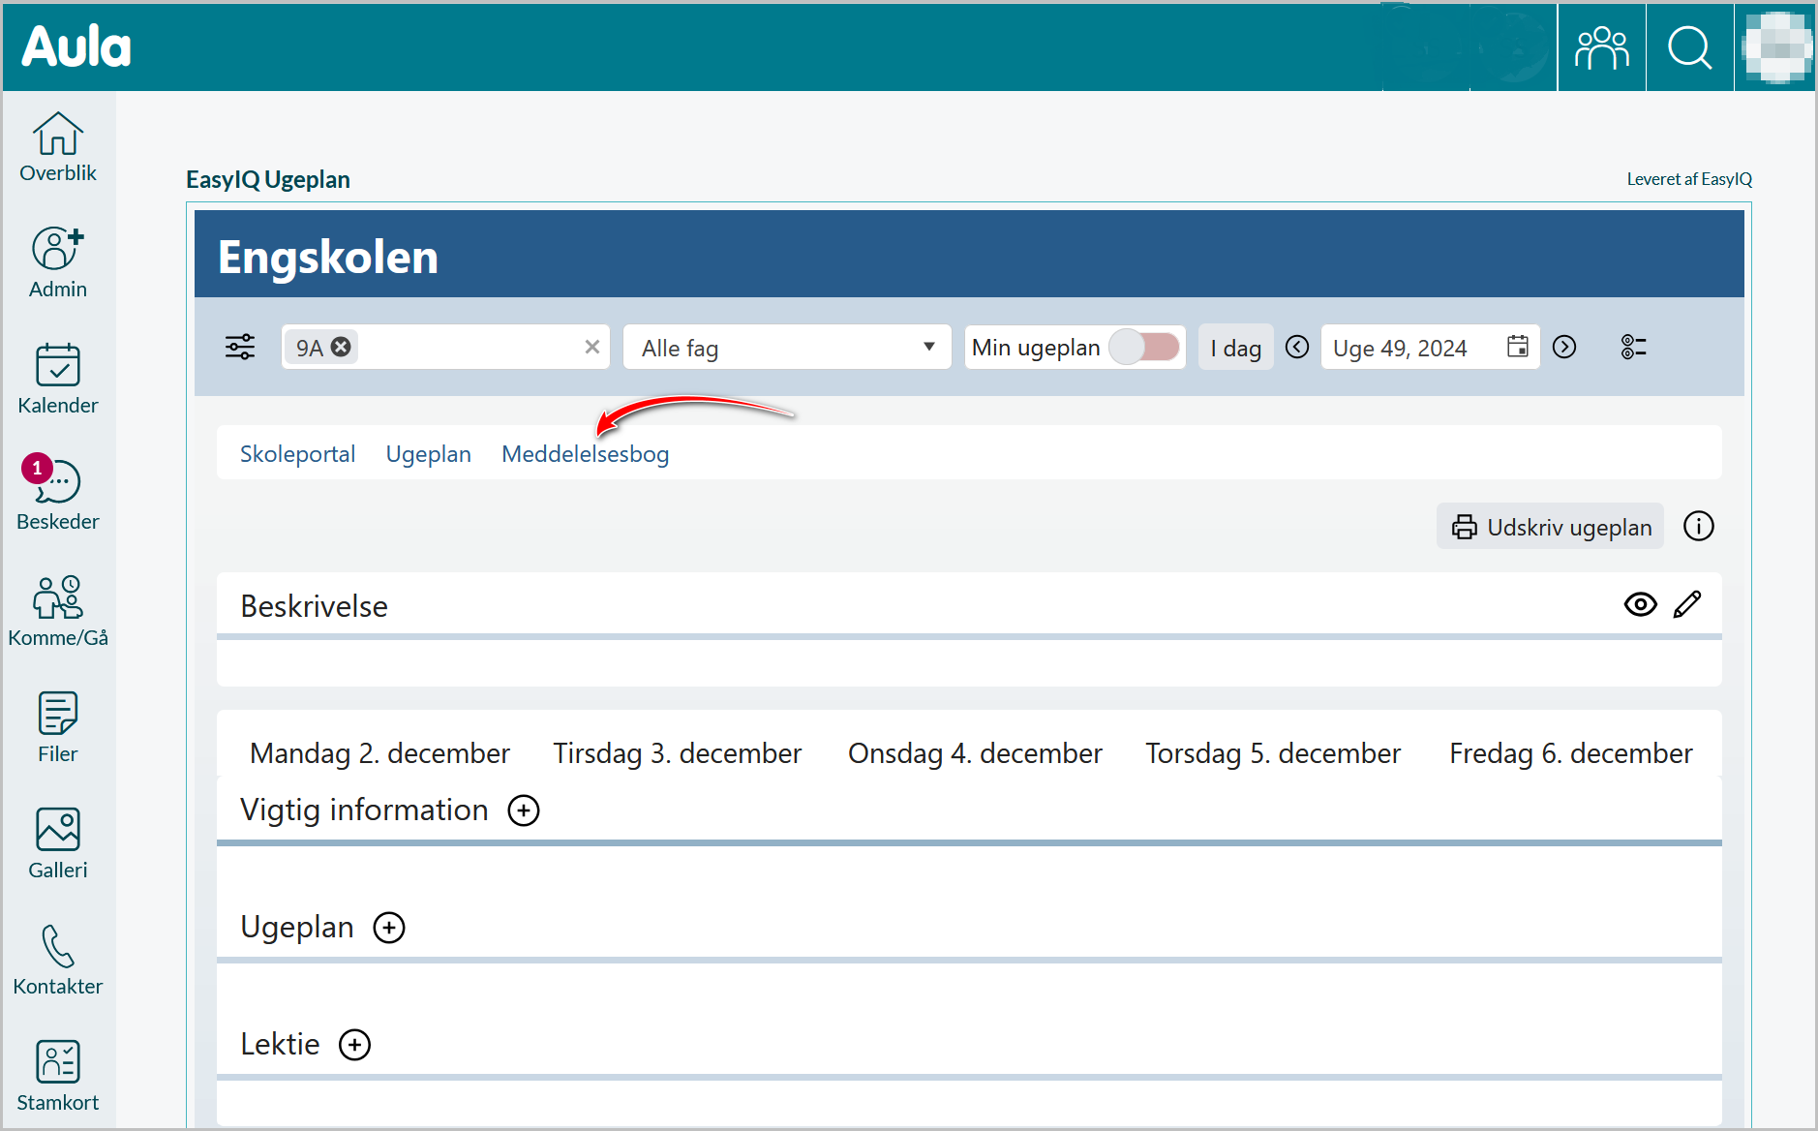
Task: Add item to Ugeplan section
Action: click(389, 928)
